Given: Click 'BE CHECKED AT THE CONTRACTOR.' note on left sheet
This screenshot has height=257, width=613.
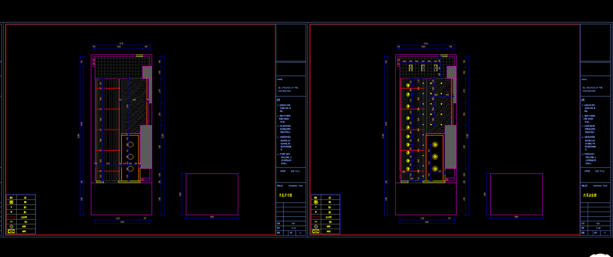Looking at the screenshot, I should pyautogui.click(x=288, y=89).
